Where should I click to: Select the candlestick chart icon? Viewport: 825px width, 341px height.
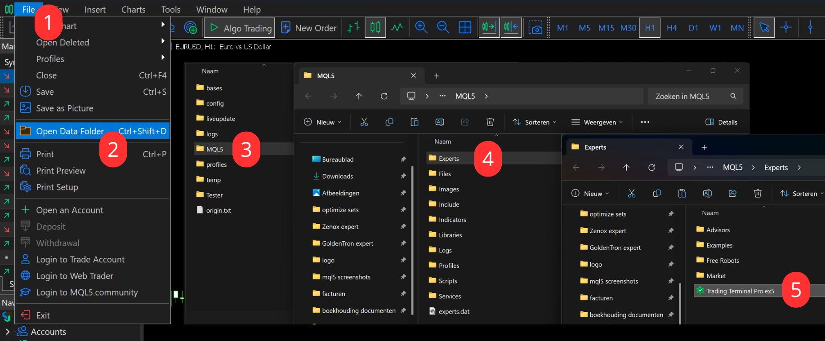point(375,28)
